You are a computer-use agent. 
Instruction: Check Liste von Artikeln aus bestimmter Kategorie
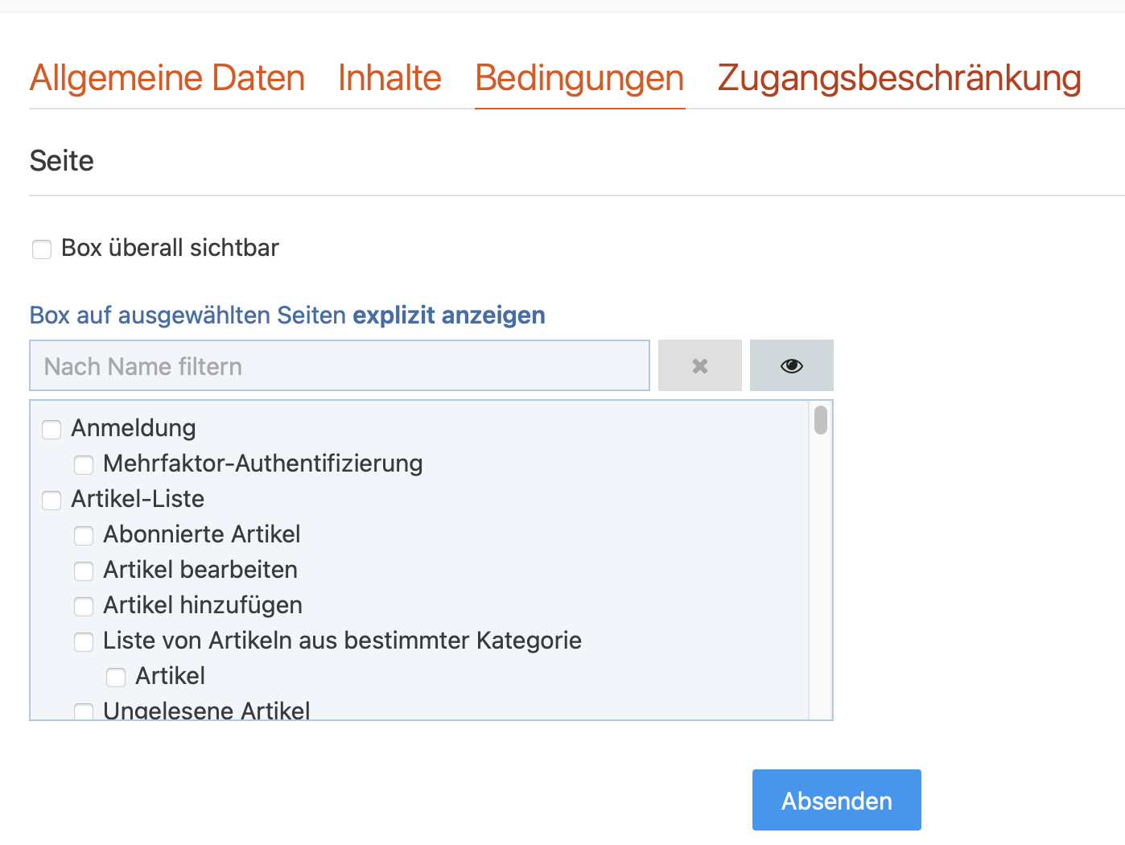(x=84, y=642)
